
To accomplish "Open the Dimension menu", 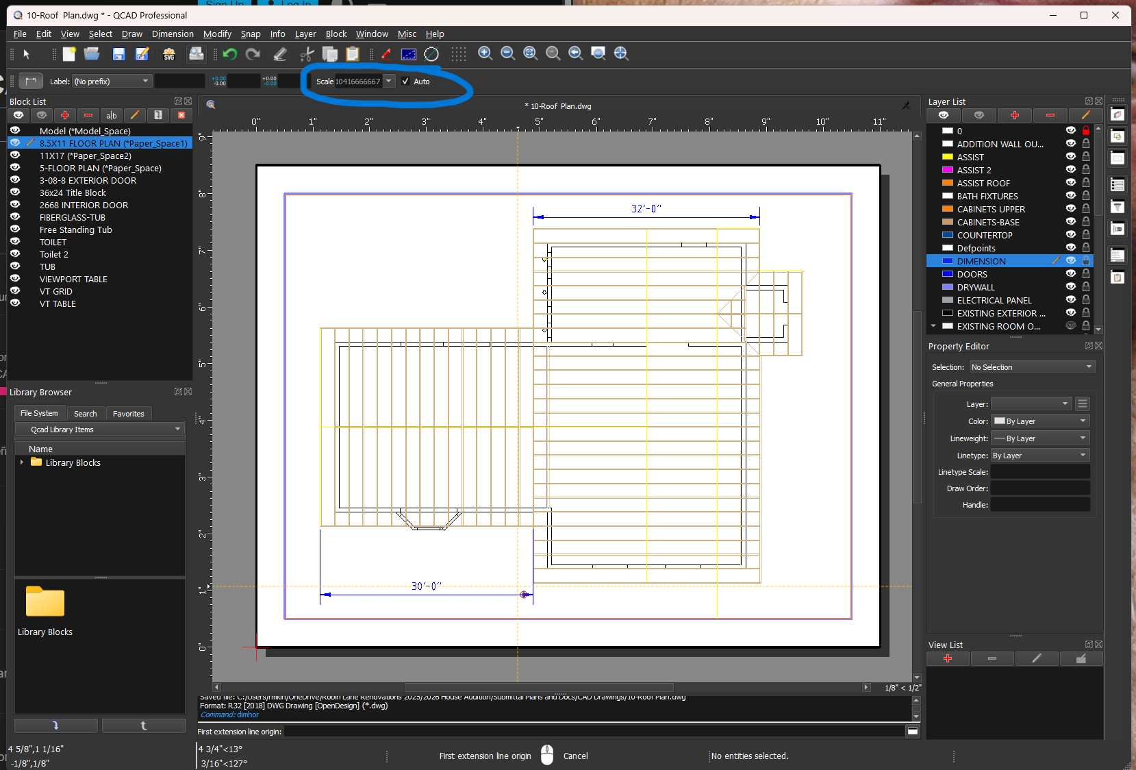I will pyautogui.click(x=173, y=34).
